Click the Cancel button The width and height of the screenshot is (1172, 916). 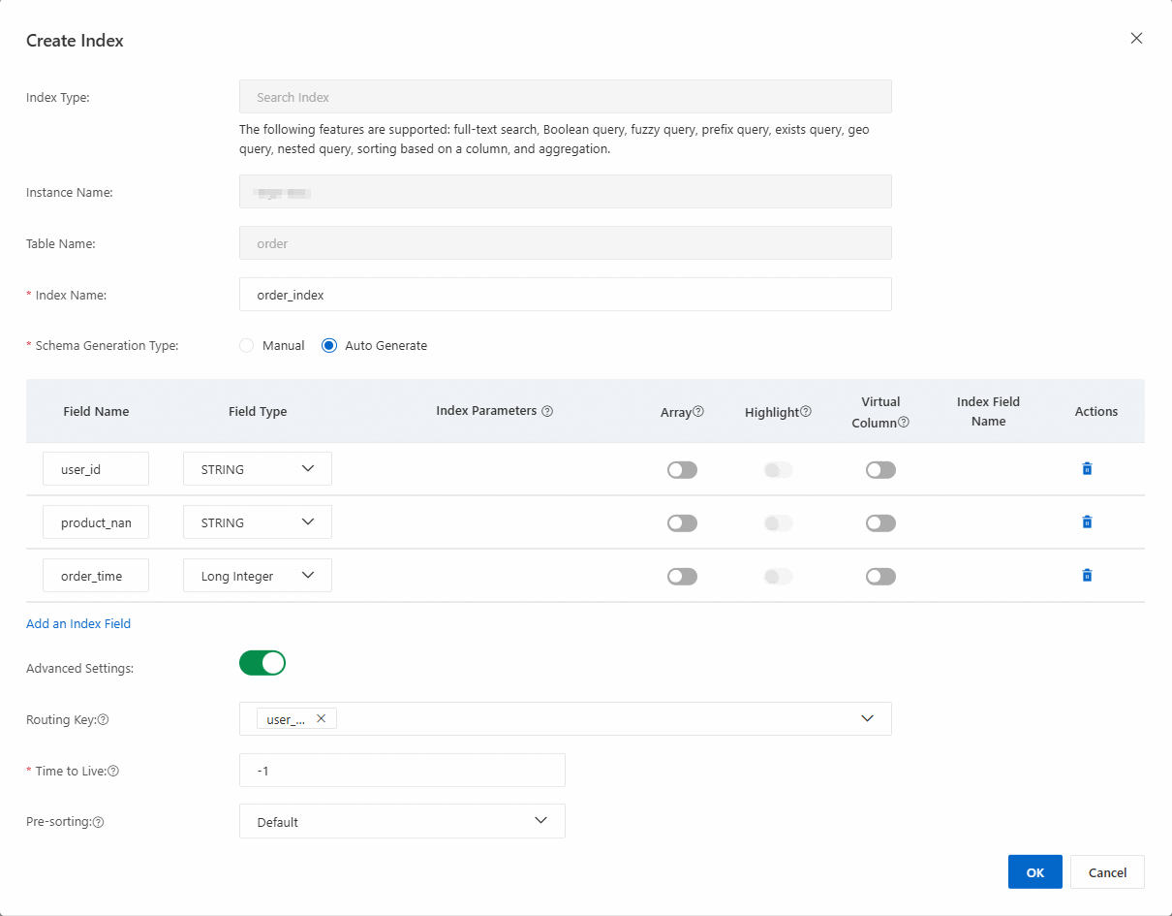tap(1107, 872)
